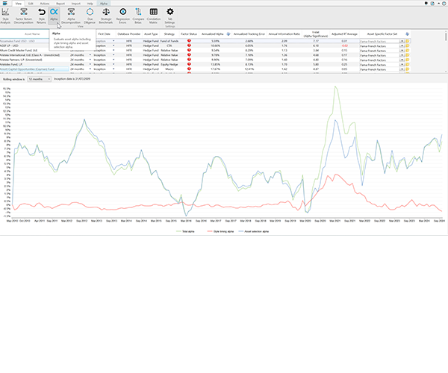Click yellow folder icon in the Fund of Funds row
This screenshot has width=448, height=373.
tap(408, 41)
